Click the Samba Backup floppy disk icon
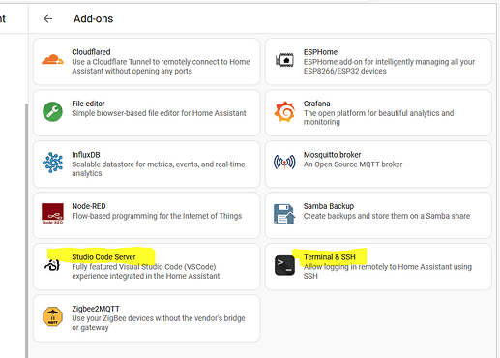 click(x=284, y=214)
